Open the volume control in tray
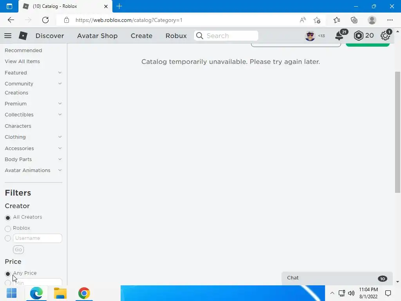The height and width of the screenshot is (301, 401). pos(351,293)
